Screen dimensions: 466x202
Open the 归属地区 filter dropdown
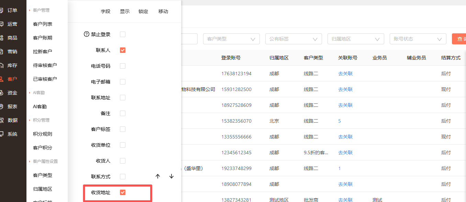click(x=356, y=39)
